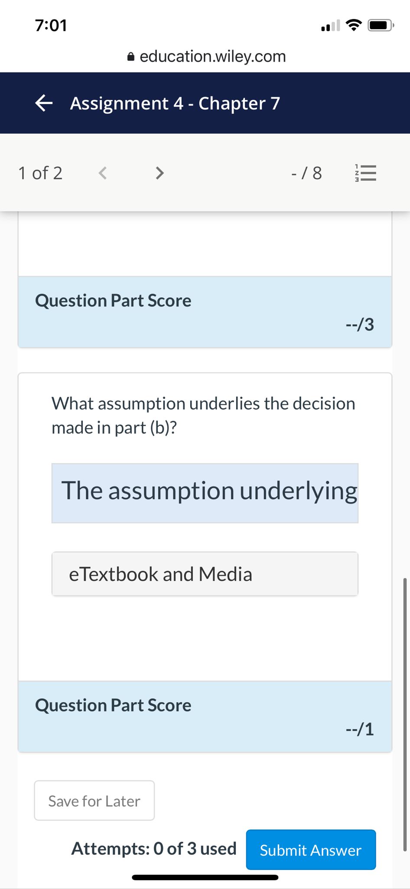Click the previous question chevron
Viewport: 410px width, 889px height.
[x=102, y=173]
